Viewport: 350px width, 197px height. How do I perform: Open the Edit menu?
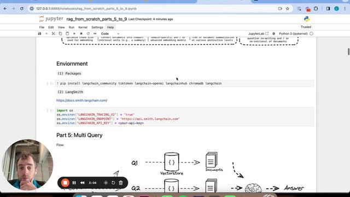click(x=51, y=27)
